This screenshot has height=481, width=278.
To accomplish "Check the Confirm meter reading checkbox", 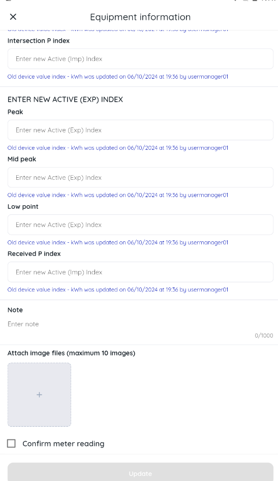I will [x=11, y=443].
